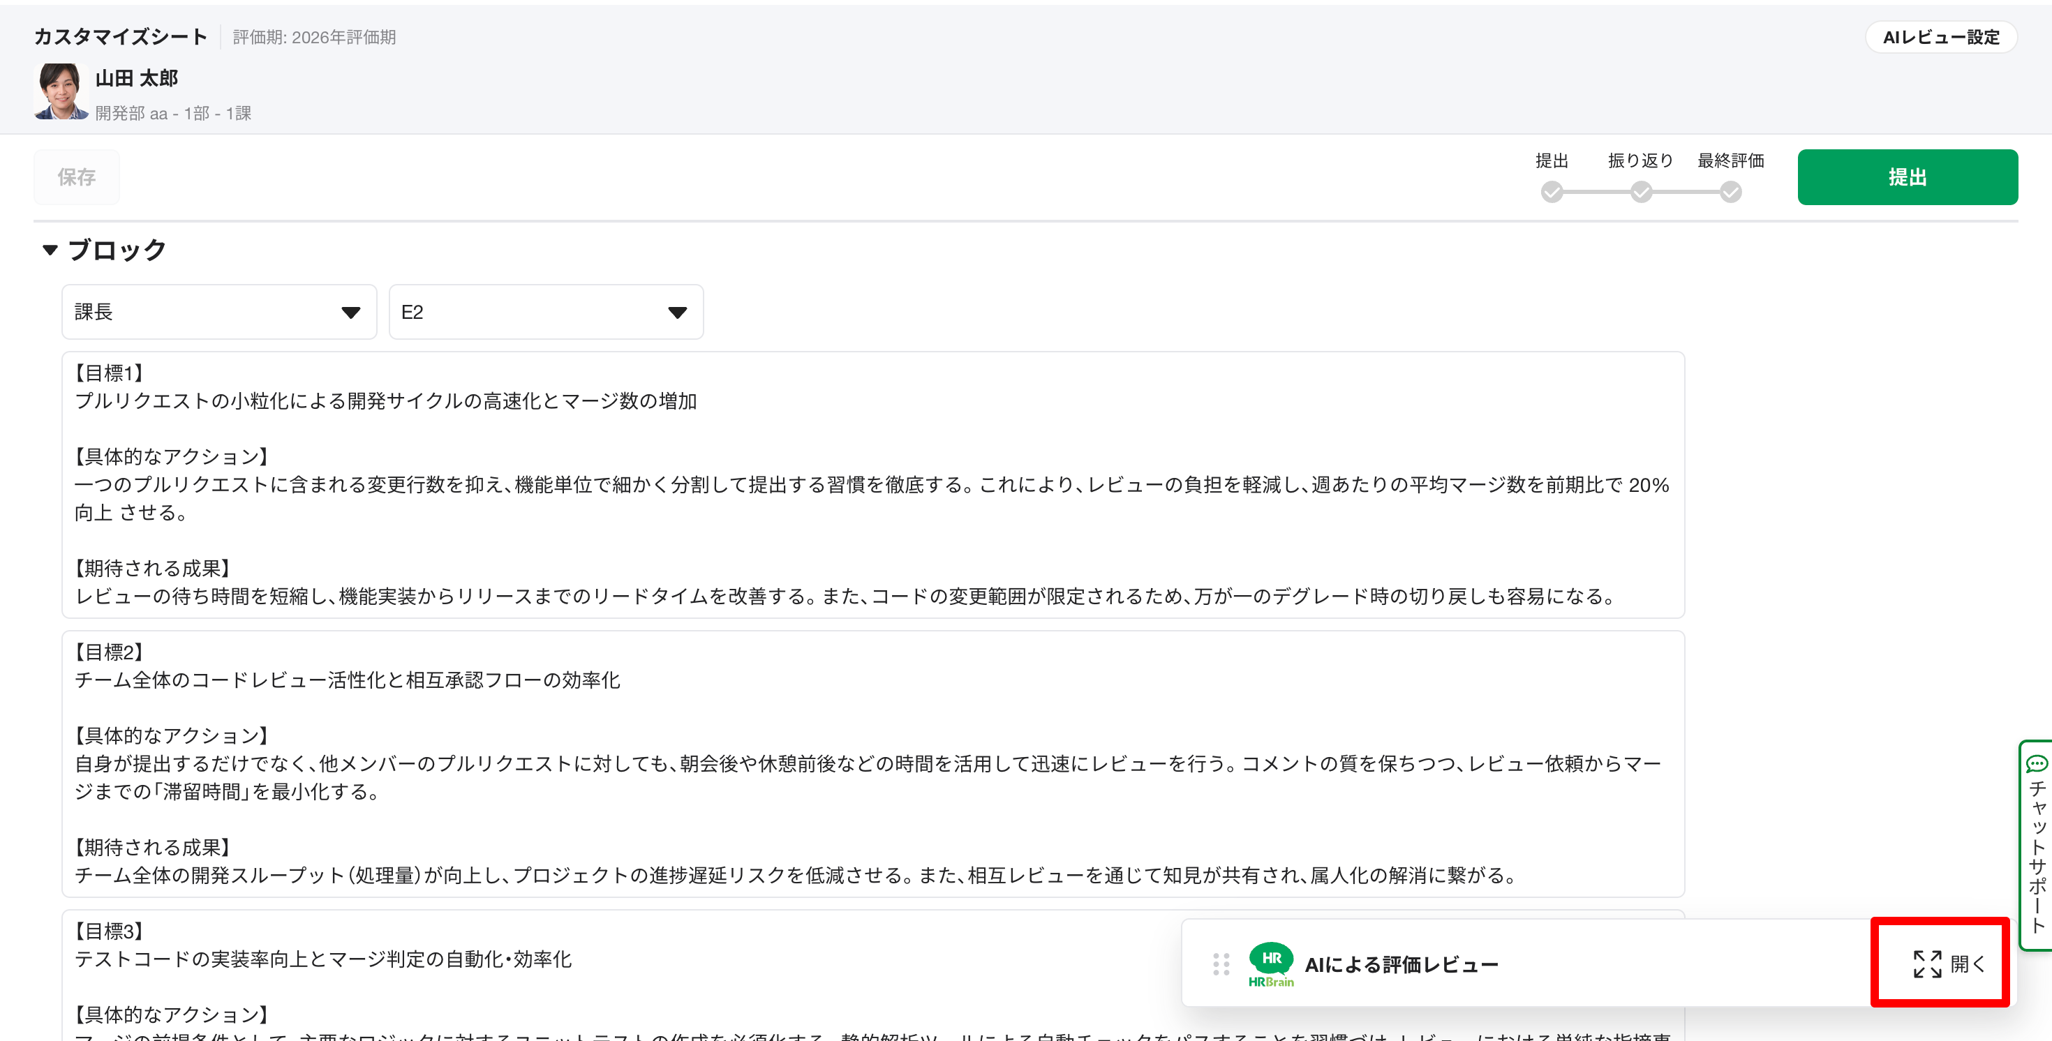
Task: Click the AIレビュー設定 button
Action: pyautogui.click(x=1940, y=38)
